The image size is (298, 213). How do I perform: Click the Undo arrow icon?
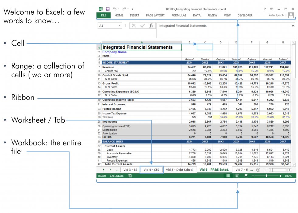[x=115, y=9]
